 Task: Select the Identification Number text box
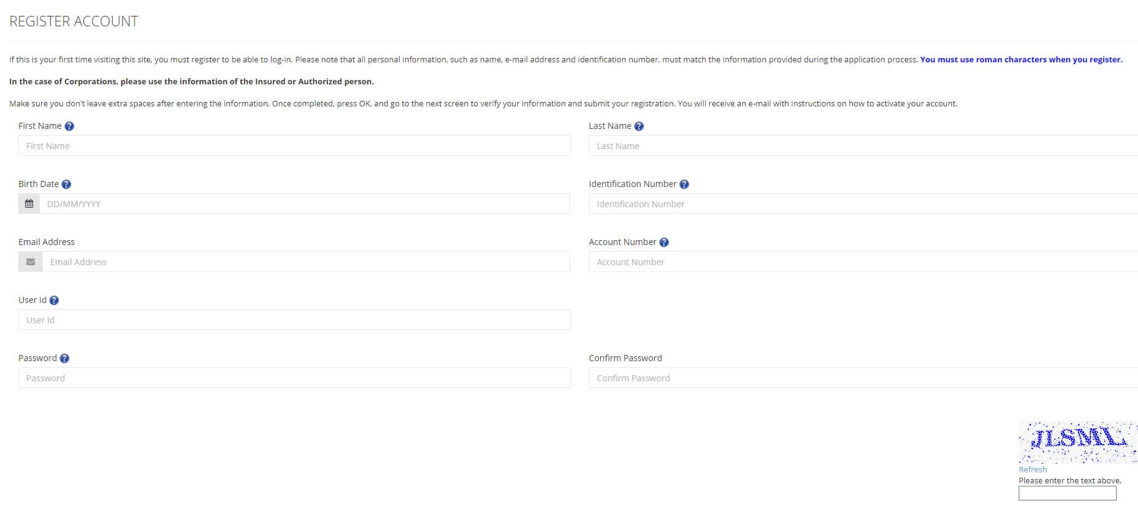[x=863, y=204]
